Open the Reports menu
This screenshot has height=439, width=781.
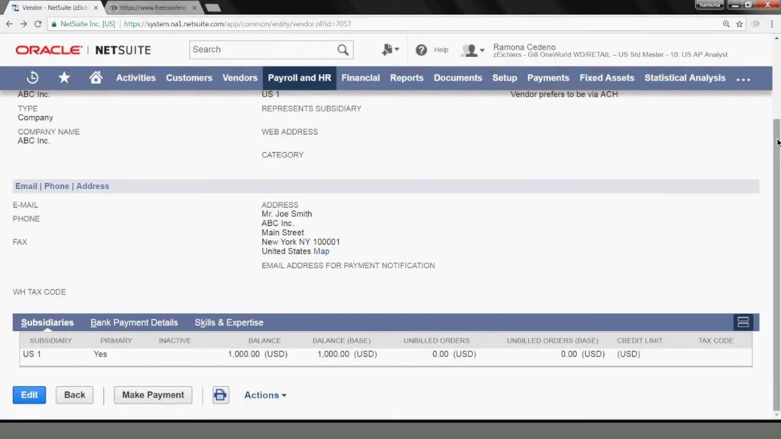pyautogui.click(x=407, y=78)
